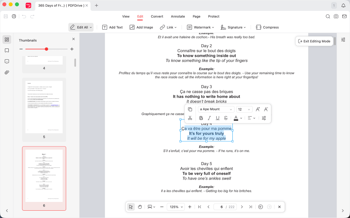This screenshot has width=350, height=218.
Task: Click the Exit Editing Mode button
Action: (314, 41)
